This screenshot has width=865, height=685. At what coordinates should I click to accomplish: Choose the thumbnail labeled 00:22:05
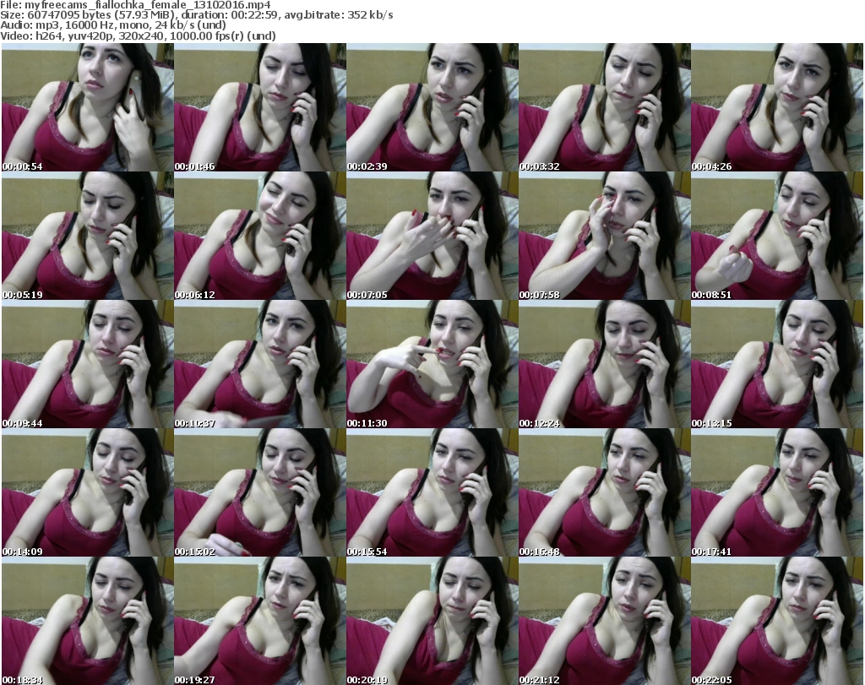click(777, 621)
